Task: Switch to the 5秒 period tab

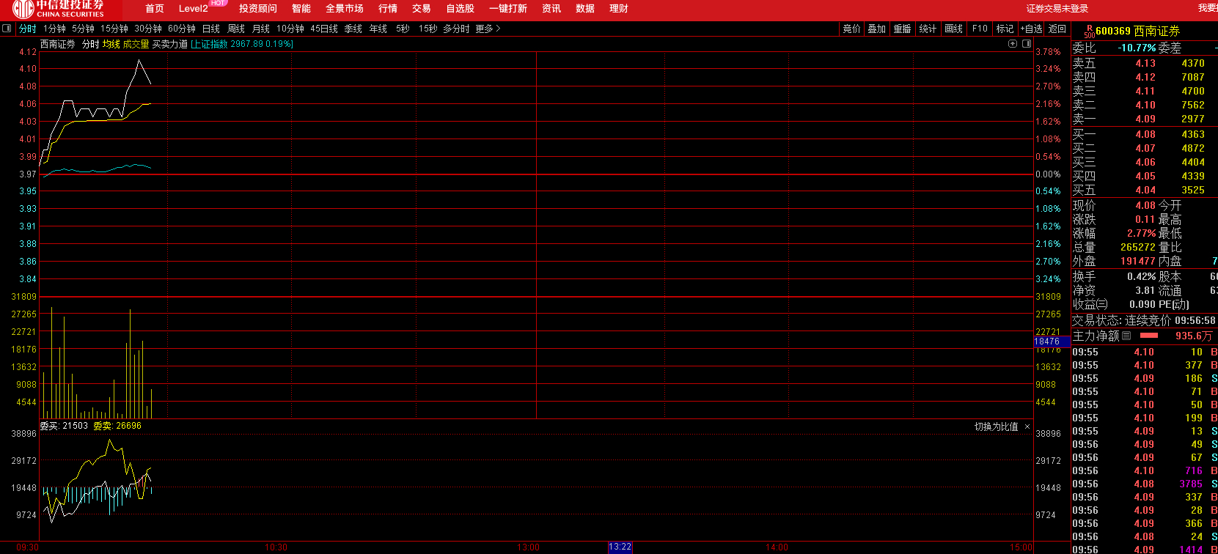Action: click(x=403, y=29)
